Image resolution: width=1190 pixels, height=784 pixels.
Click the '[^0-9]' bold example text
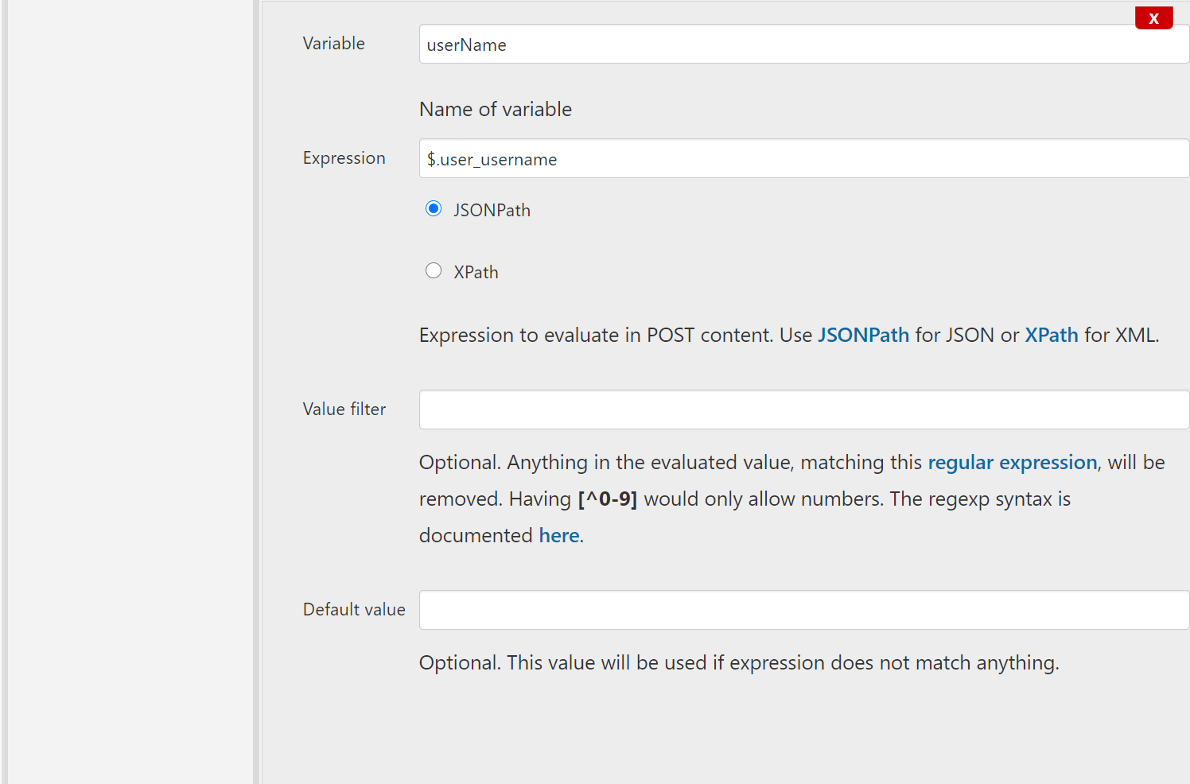click(x=608, y=499)
